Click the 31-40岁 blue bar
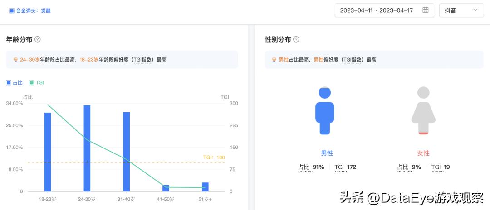 [x=126, y=152]
